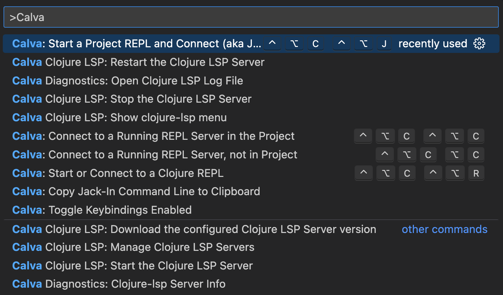503x295 pixels.
Task: Click the J key badge in the first row
Action: [384, 43]
